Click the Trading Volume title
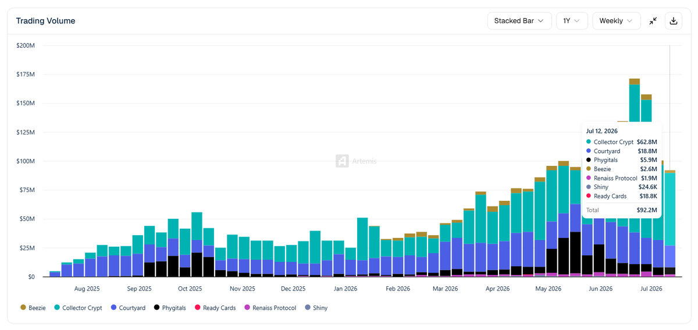The width and height of the screenshot is (698, 330). [45, 21]
